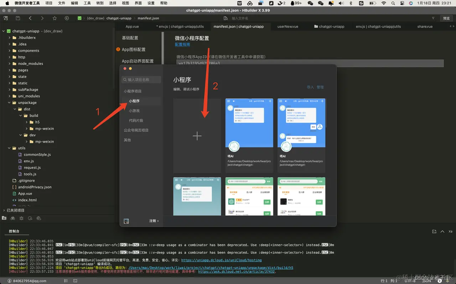Click the user avatar in dialog footer
This screenshot has width=456, height=284.
point(126,221)
